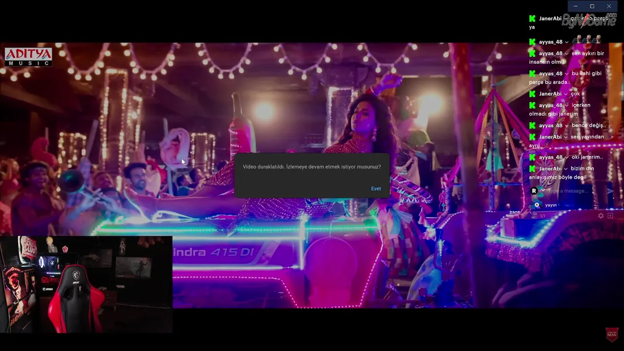Screen dimensions: 624x351
Task: Open chevron on 'içerken' message
Action: tap(566, 105)
